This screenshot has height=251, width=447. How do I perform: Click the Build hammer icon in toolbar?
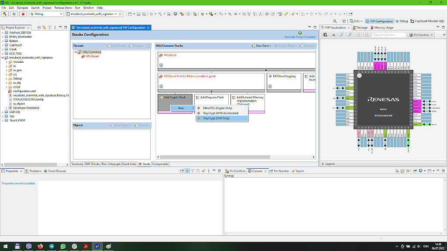point(5,14)
